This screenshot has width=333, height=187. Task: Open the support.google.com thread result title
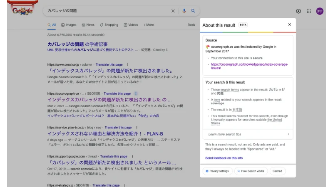tap(112, 162)
